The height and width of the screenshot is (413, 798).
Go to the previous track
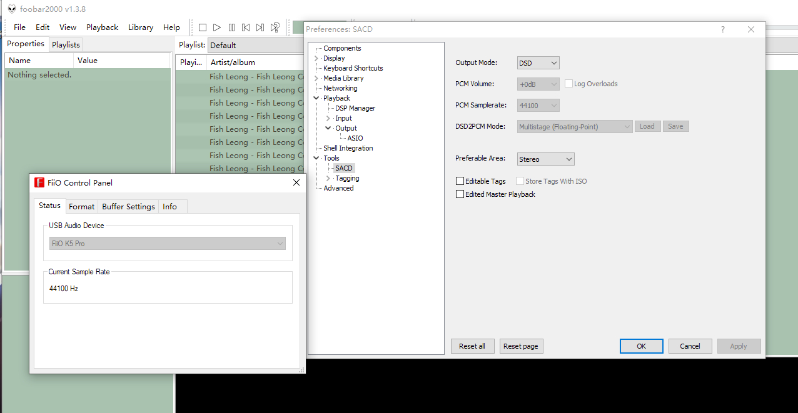(246, 27)
